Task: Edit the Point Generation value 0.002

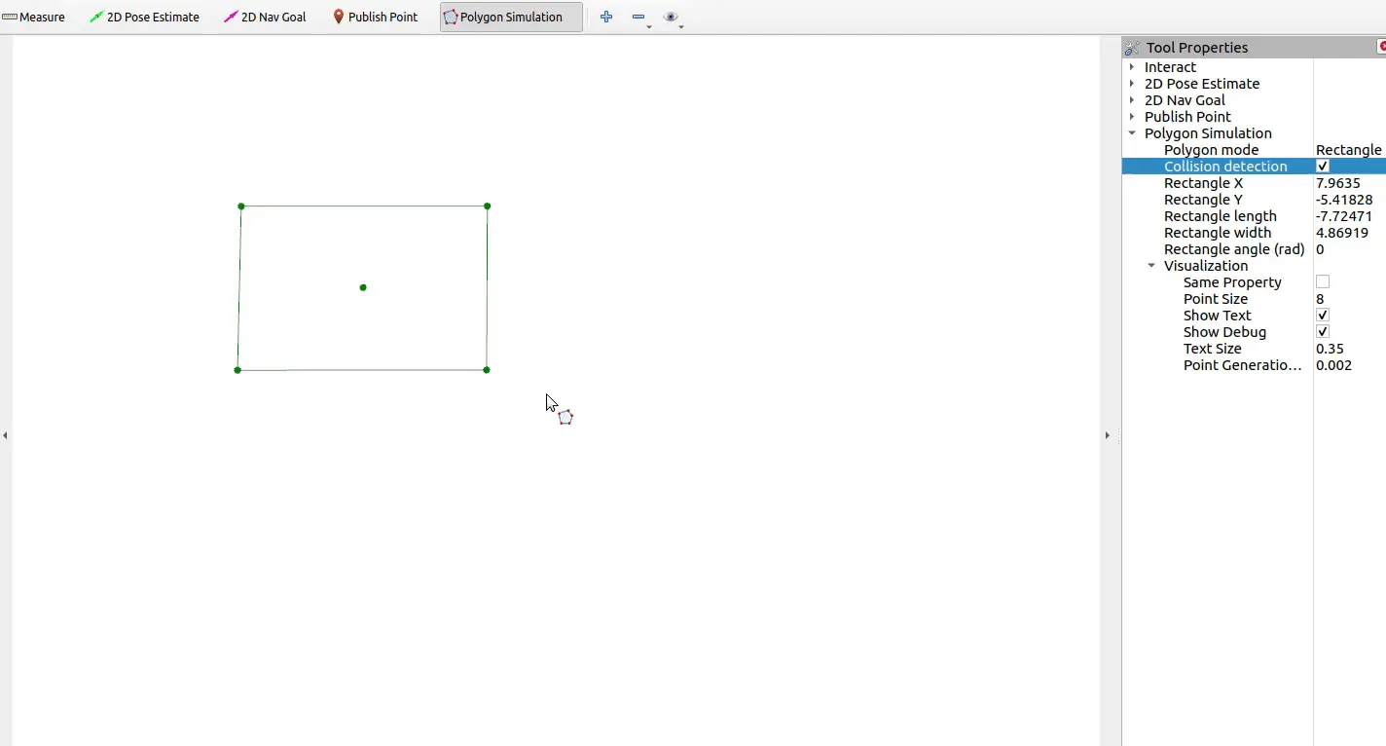Action: coord(1350,365)
